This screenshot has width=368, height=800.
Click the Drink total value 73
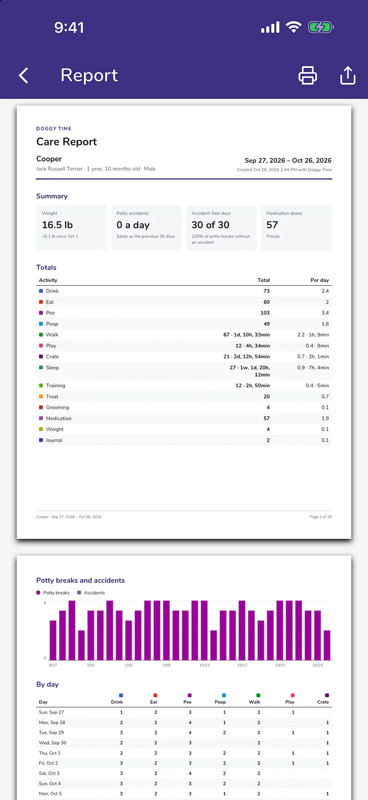(x=267, y=291)
